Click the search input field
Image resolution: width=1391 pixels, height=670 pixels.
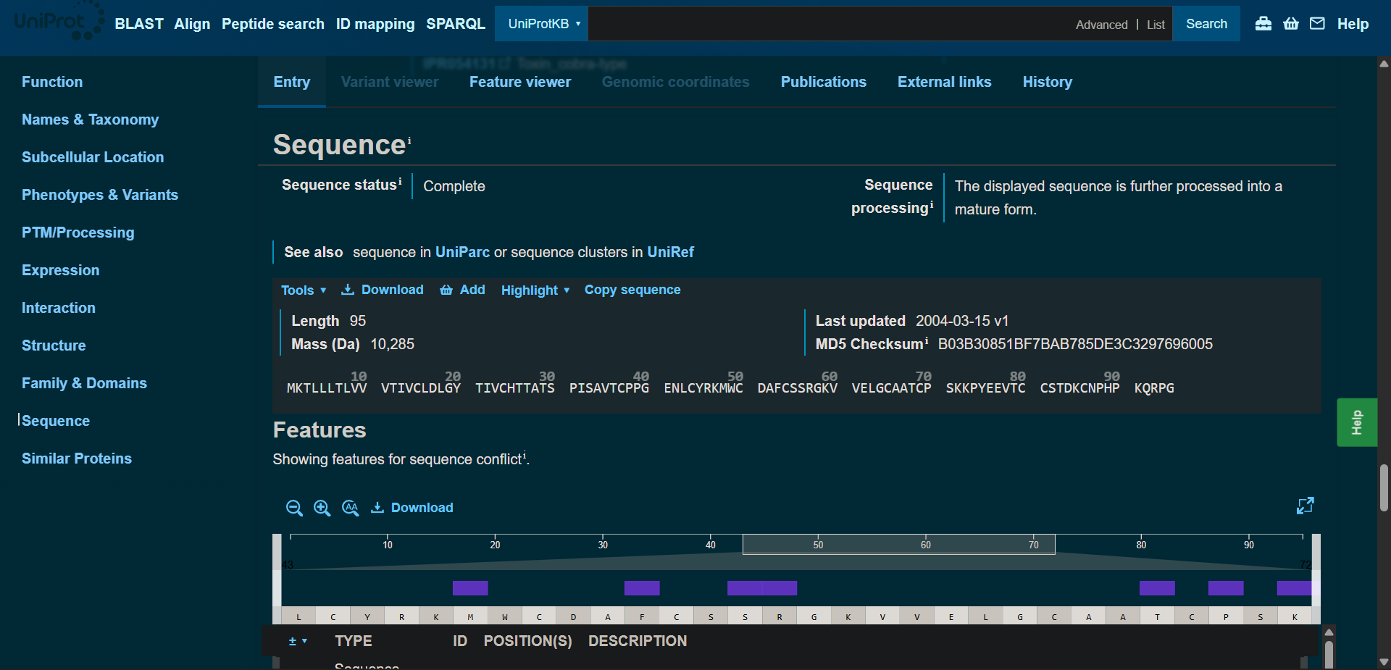click(x=826, y=24)
